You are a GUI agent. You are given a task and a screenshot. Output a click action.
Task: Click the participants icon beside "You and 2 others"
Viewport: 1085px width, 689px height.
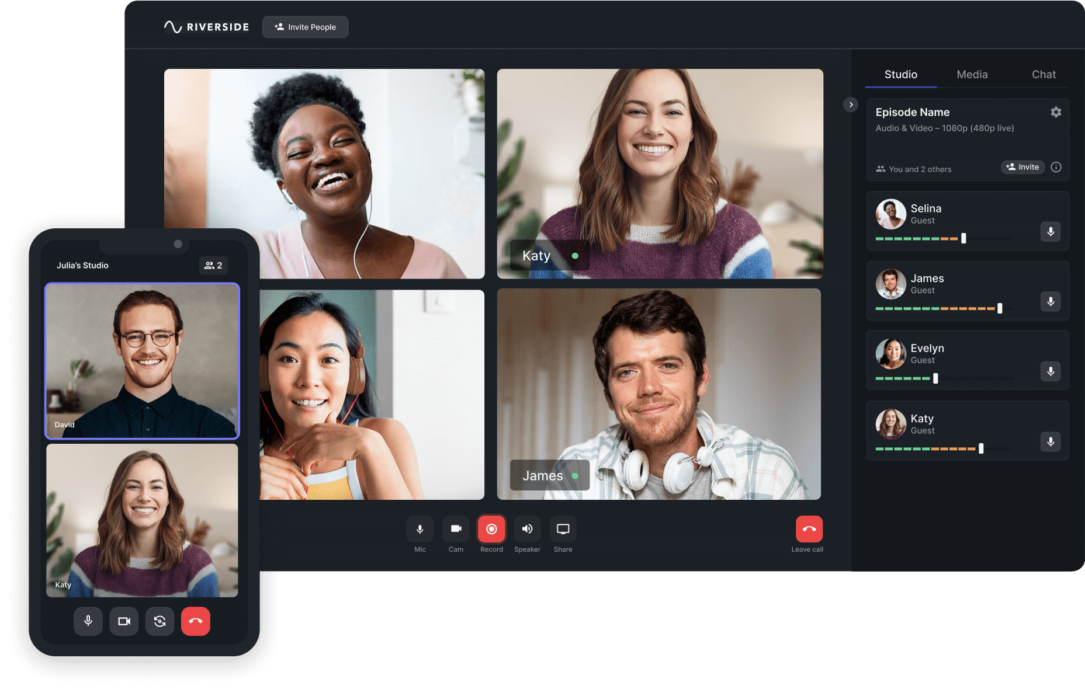click(881, 169)
